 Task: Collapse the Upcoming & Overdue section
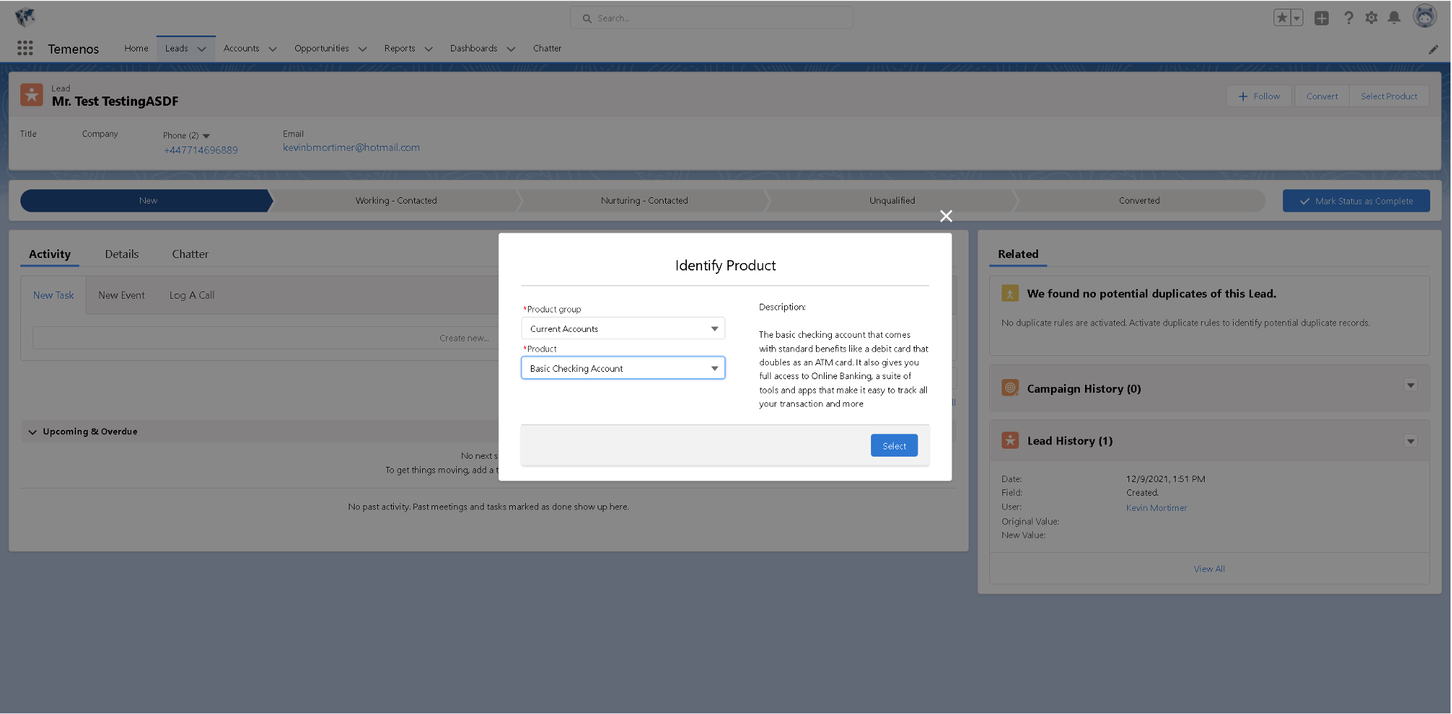pyautogui.click(x=33, y=432)
